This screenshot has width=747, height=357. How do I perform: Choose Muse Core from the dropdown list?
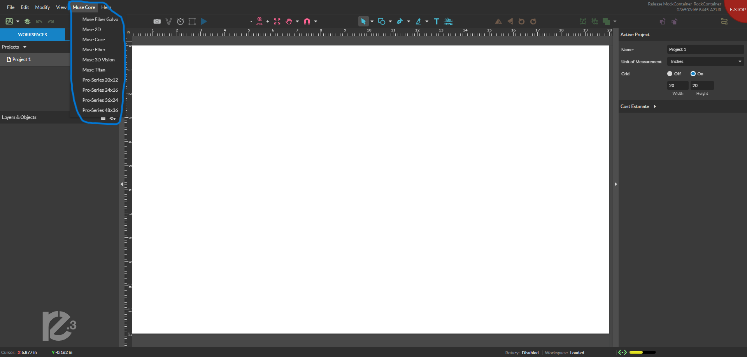94,39
